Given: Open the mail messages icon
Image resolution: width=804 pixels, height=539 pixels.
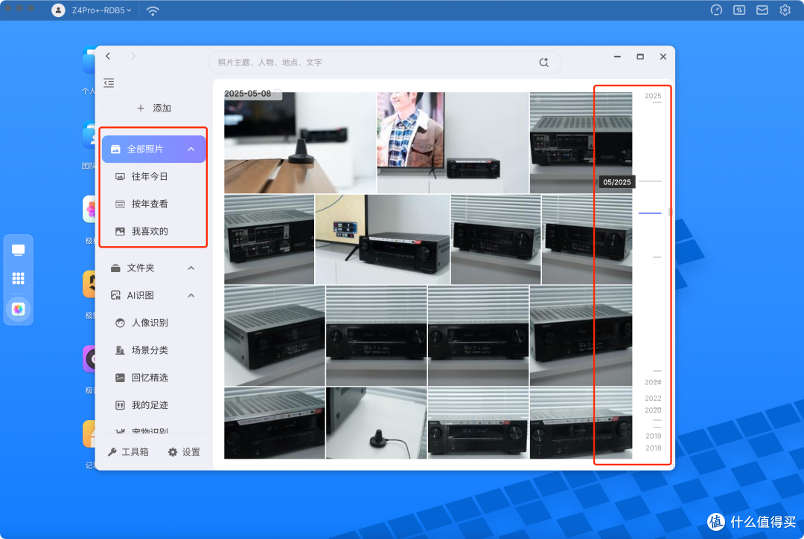Looking at the screenshot, I should pos(762,10).
